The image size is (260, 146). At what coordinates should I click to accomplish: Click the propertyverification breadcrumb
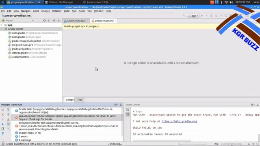coord(16,15)
